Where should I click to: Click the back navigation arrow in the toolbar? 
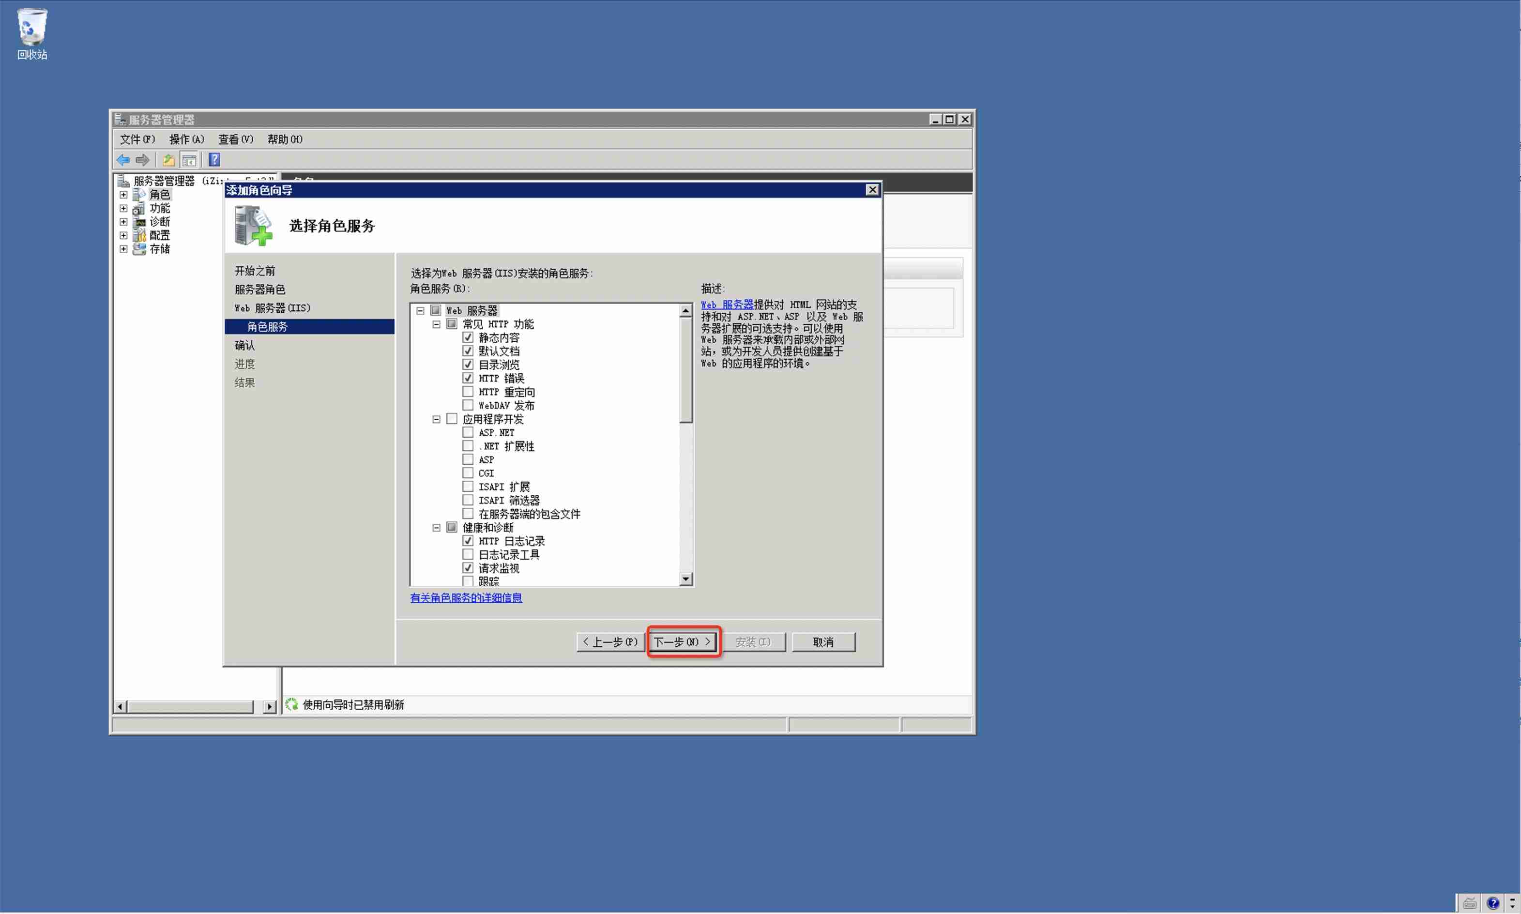click(x=123, y=160)
